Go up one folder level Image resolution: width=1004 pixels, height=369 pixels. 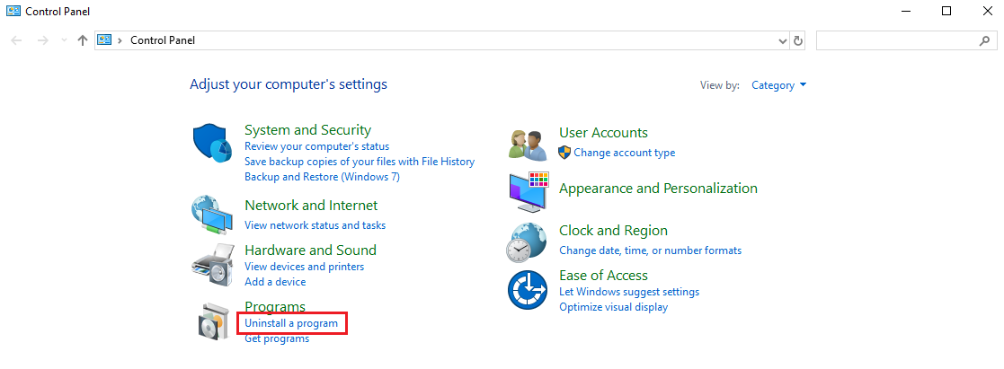tap(83, 40)
